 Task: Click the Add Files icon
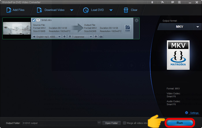point(9,10)
